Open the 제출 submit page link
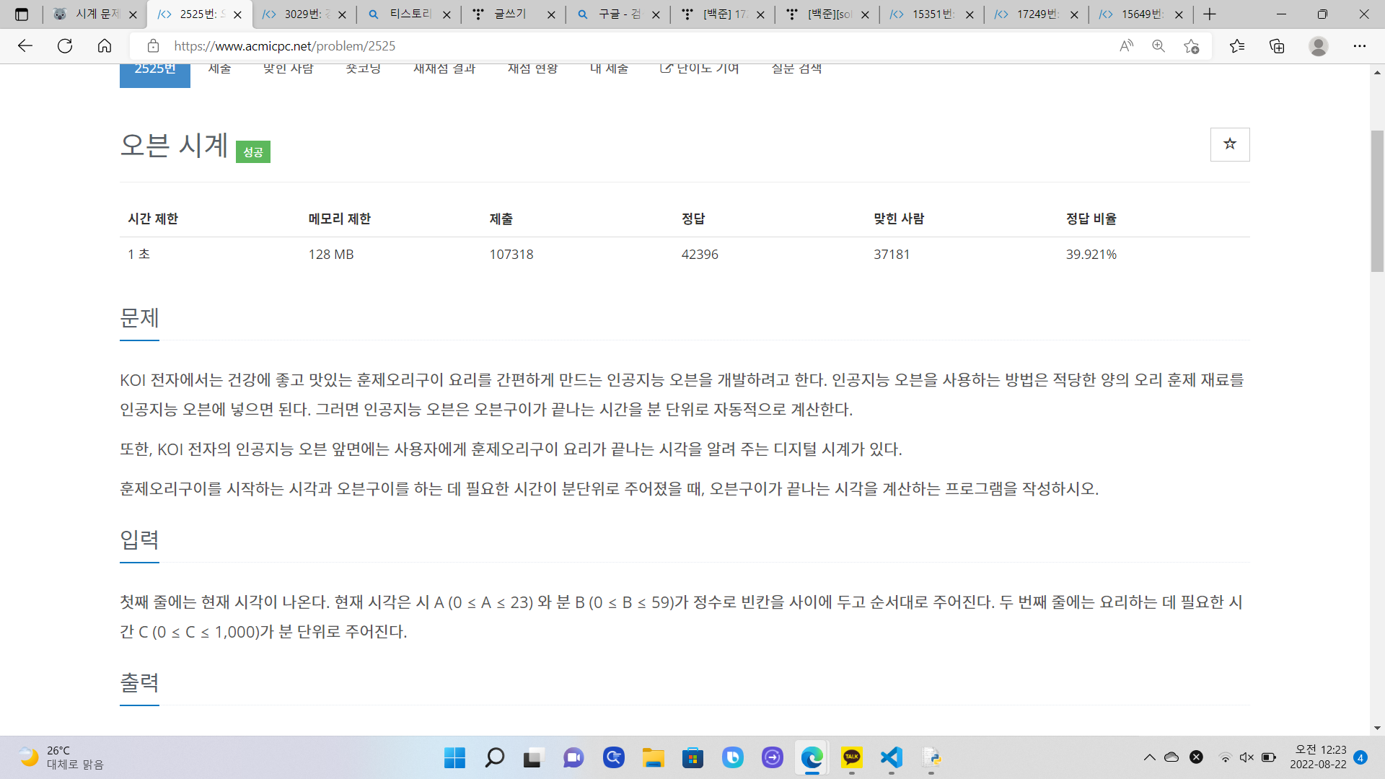1385x779 pixels. coord(219,69)
